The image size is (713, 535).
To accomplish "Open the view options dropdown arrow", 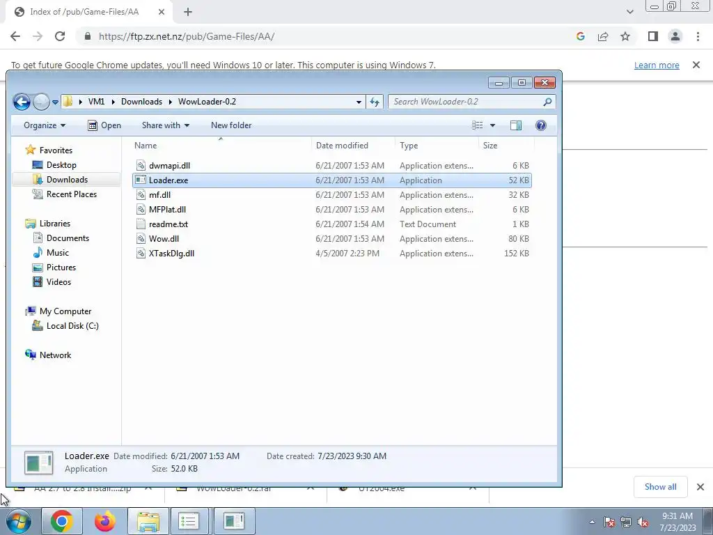I will coord(492,125).
